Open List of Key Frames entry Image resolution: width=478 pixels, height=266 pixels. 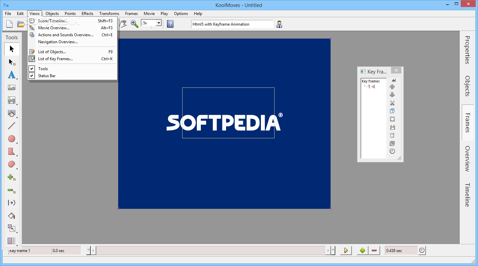point(72,59)
